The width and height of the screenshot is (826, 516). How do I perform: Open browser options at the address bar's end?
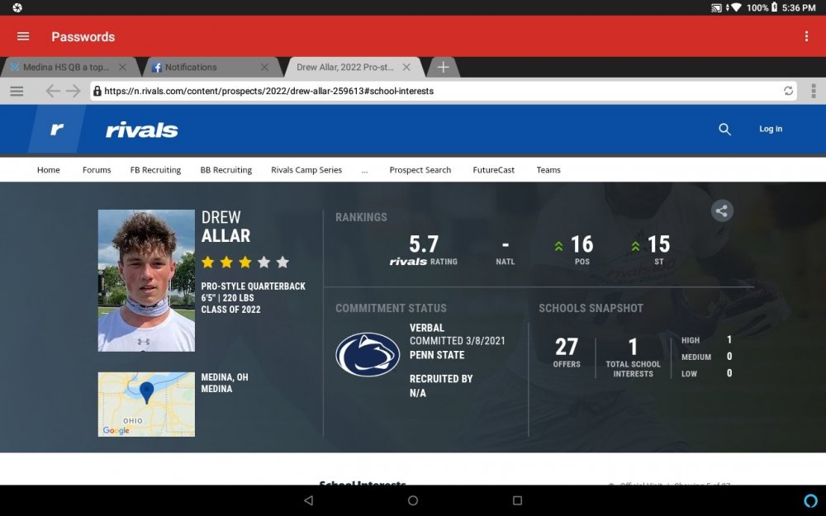click(x=814, y=91)
